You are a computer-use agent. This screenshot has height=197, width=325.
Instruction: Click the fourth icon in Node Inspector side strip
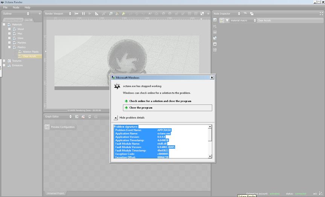[x=215, y=38]
